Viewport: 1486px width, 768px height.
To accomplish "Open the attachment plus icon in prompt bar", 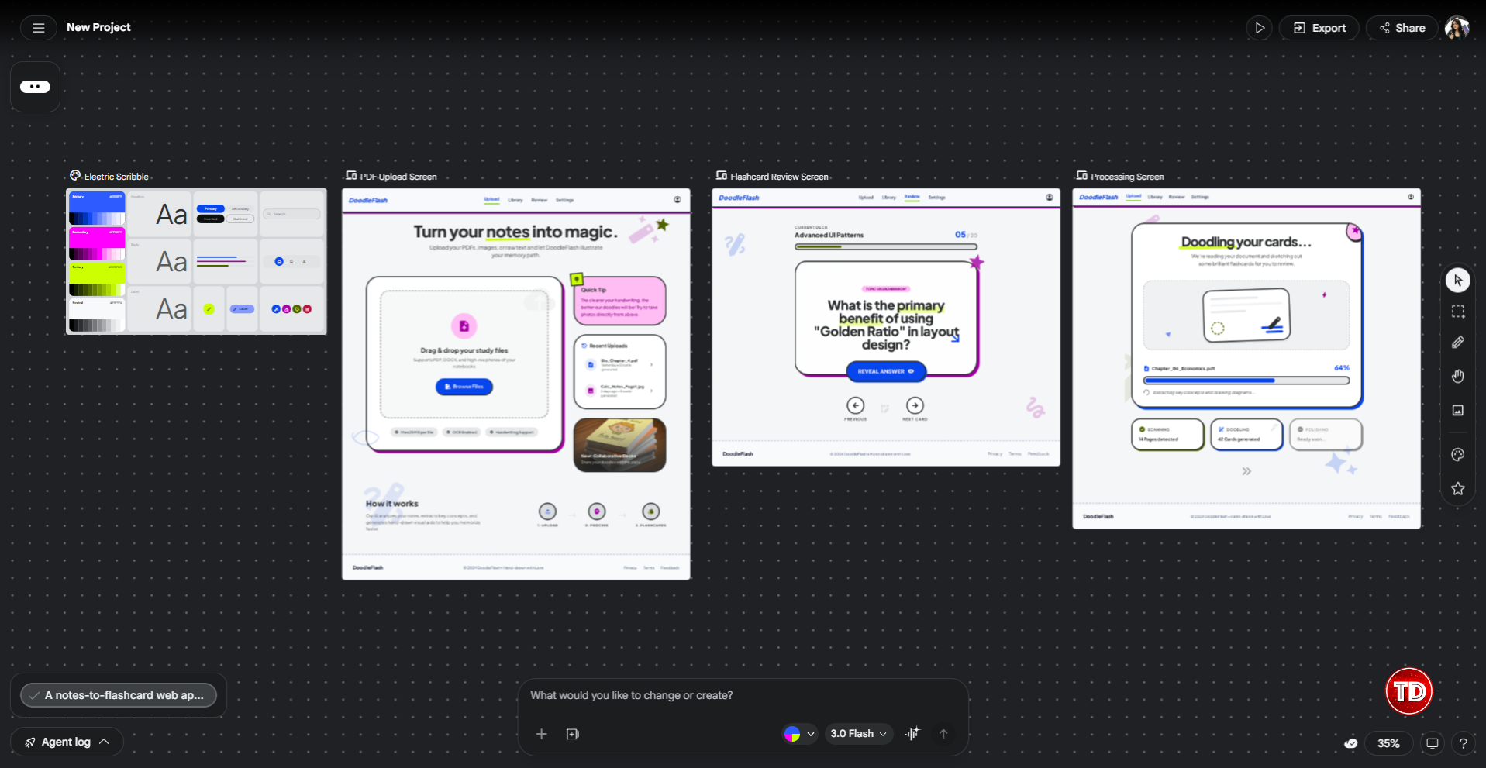I will coord(541,734).
